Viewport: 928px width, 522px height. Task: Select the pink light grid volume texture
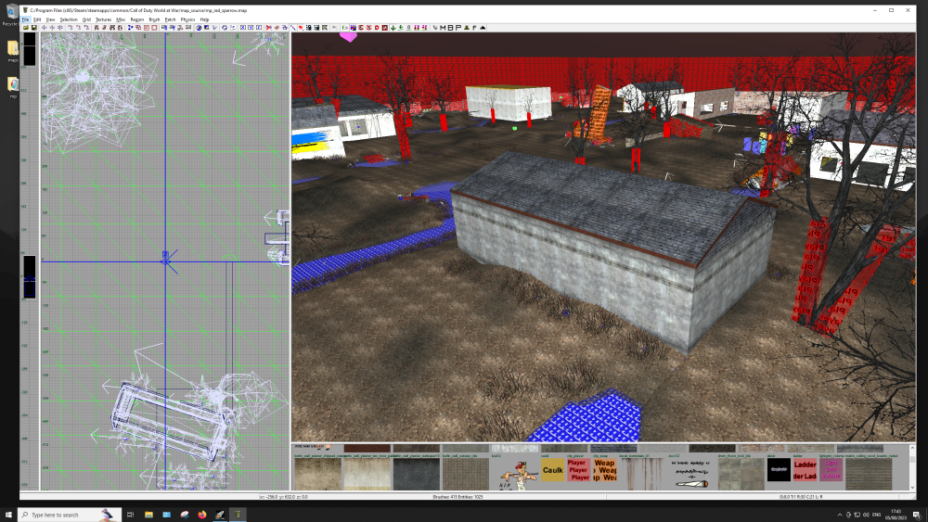831,470
